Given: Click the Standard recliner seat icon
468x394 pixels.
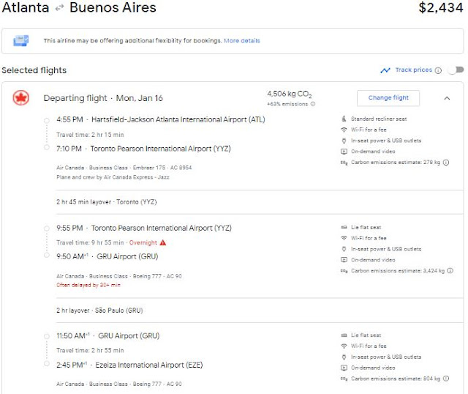Looking at the screenshot, I should [x=344, y=119].
